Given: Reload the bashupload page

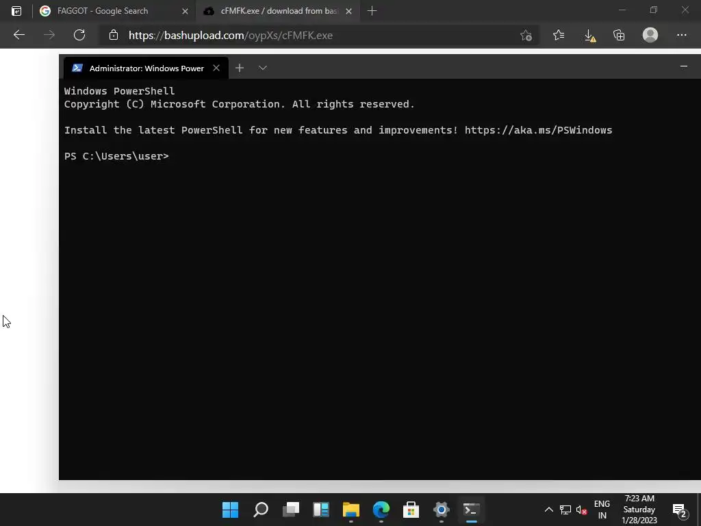Looking at the screenshot, I should pyautogui.click(x=79, y=35).
